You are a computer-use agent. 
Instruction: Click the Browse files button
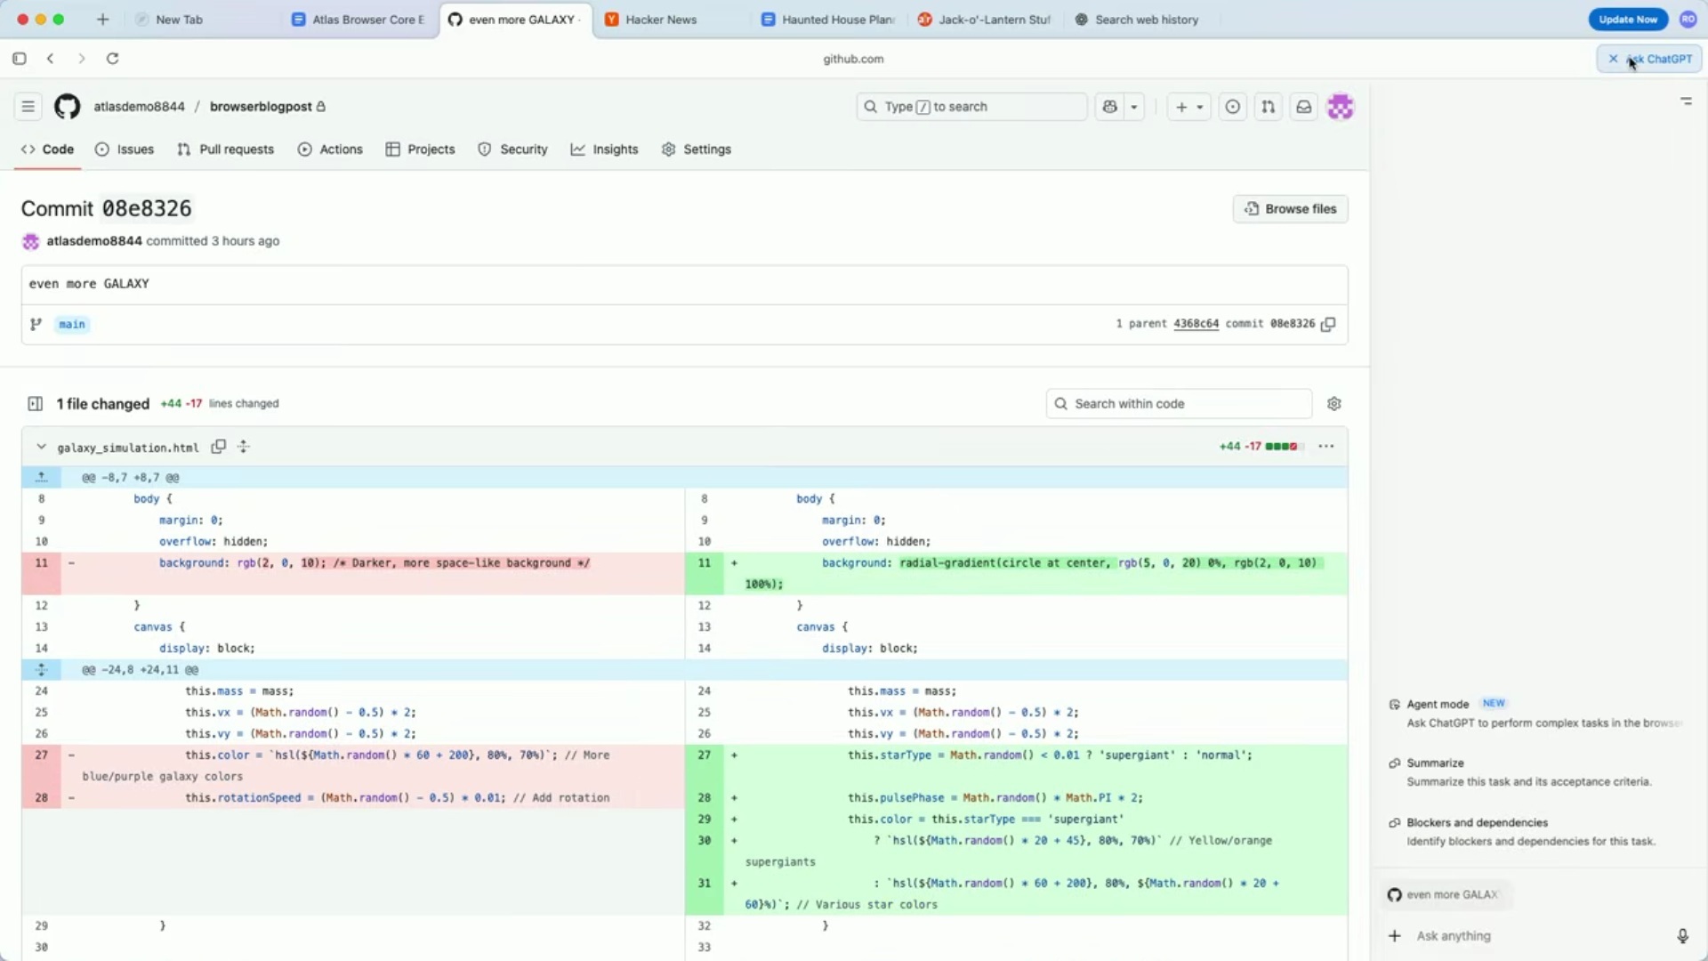[x=1290, y=209]
